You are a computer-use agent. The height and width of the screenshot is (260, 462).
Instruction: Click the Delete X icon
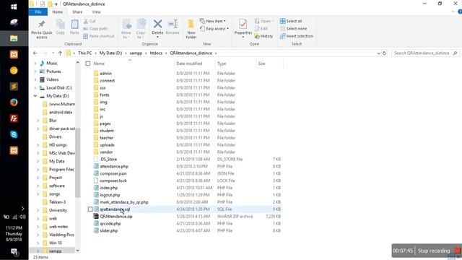click(157, 24)
